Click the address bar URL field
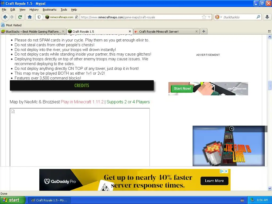 pyautogui.click(x=141, y=17)
